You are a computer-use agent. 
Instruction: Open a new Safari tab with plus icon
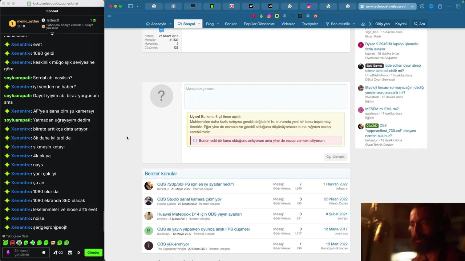449,6
